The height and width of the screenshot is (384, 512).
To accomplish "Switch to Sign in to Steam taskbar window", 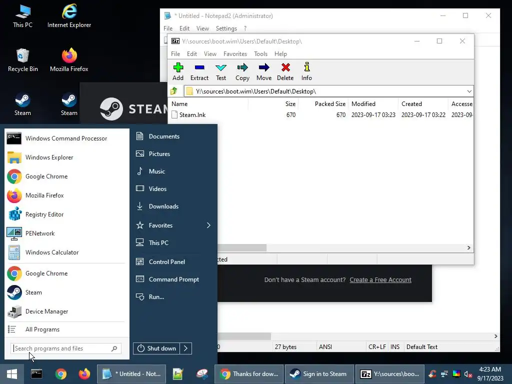I will tap(319, 374).
